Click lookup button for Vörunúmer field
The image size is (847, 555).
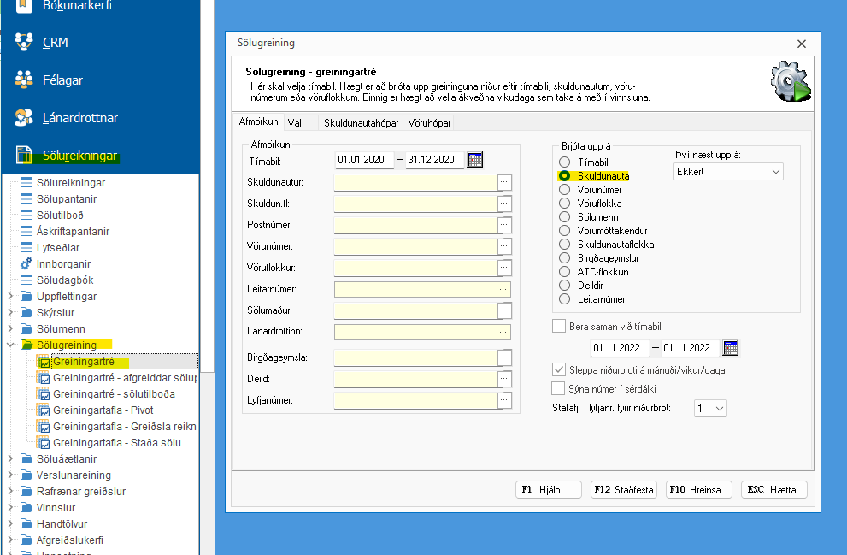pyautogui.click(x=504, y=246)
